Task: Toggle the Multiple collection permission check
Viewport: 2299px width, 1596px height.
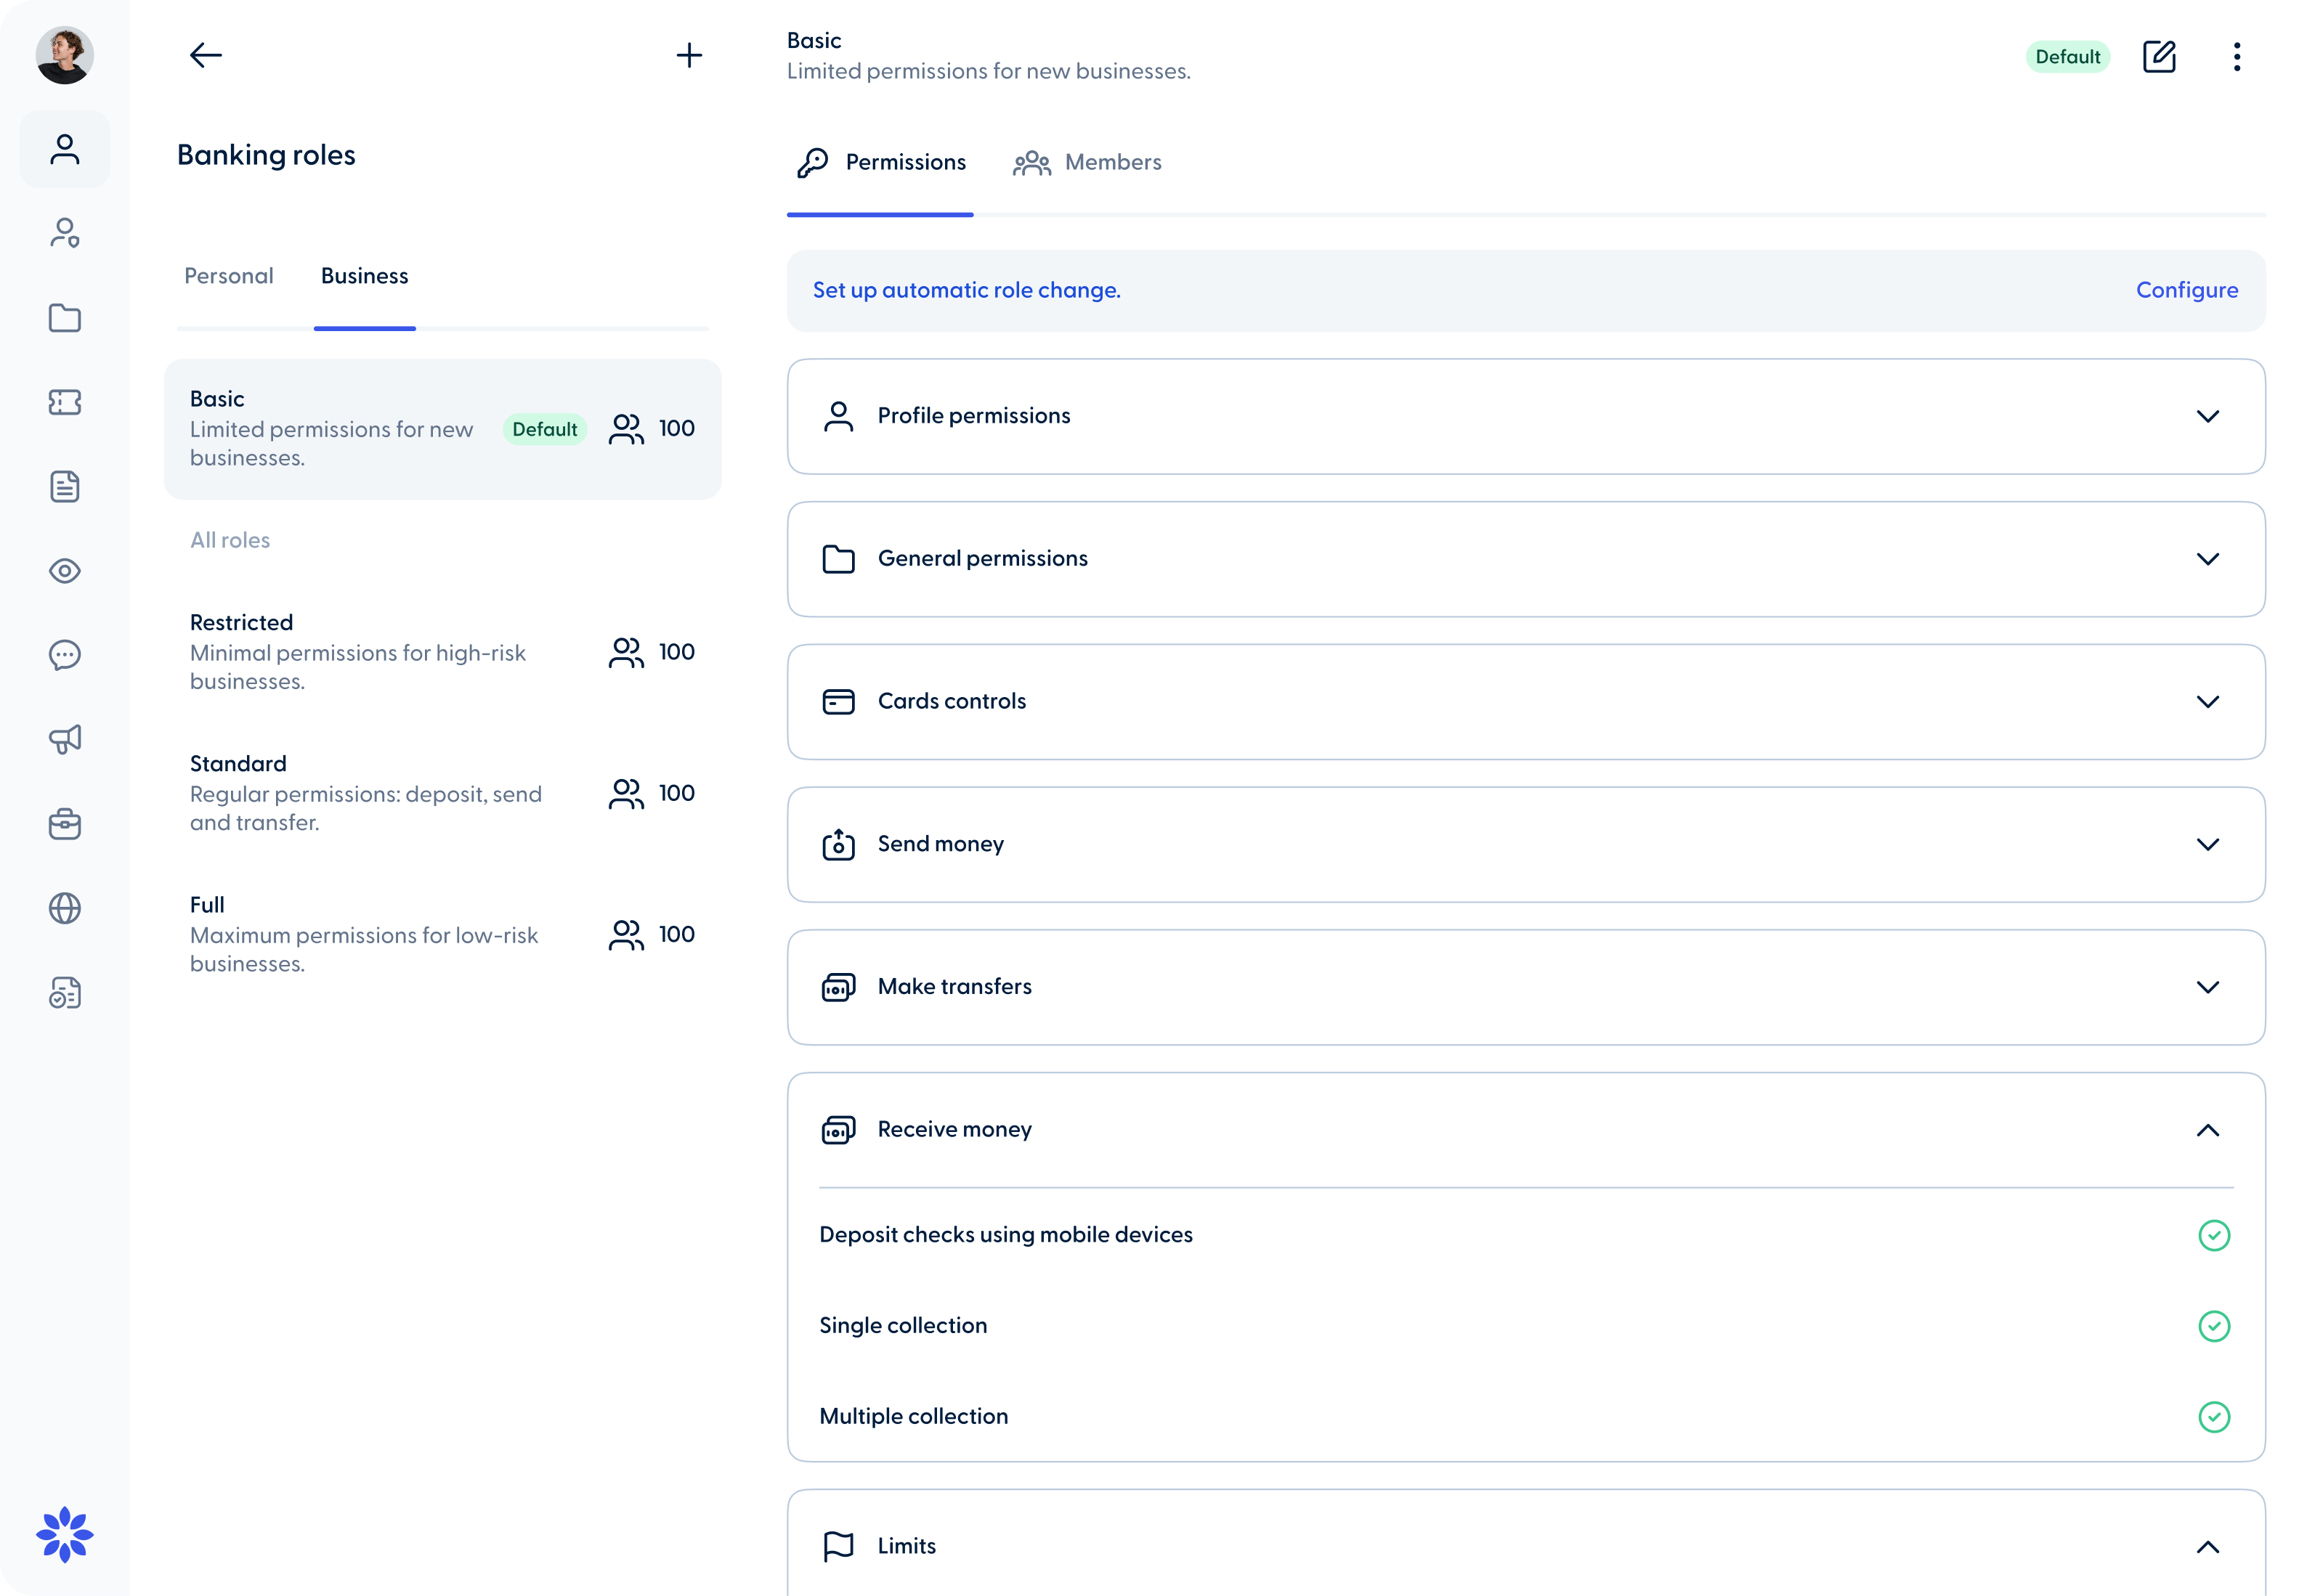Action: 2213,1417
